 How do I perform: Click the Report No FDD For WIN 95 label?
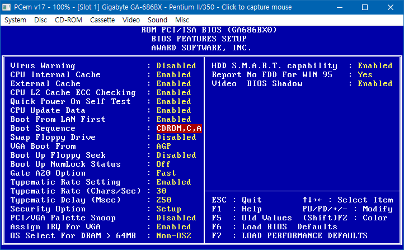[272, 74]
